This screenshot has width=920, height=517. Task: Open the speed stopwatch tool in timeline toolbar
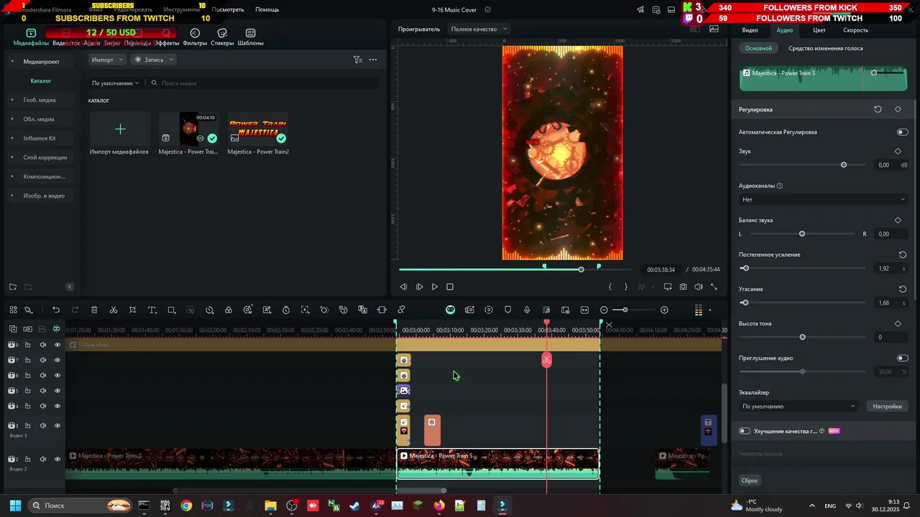[286, 309]
